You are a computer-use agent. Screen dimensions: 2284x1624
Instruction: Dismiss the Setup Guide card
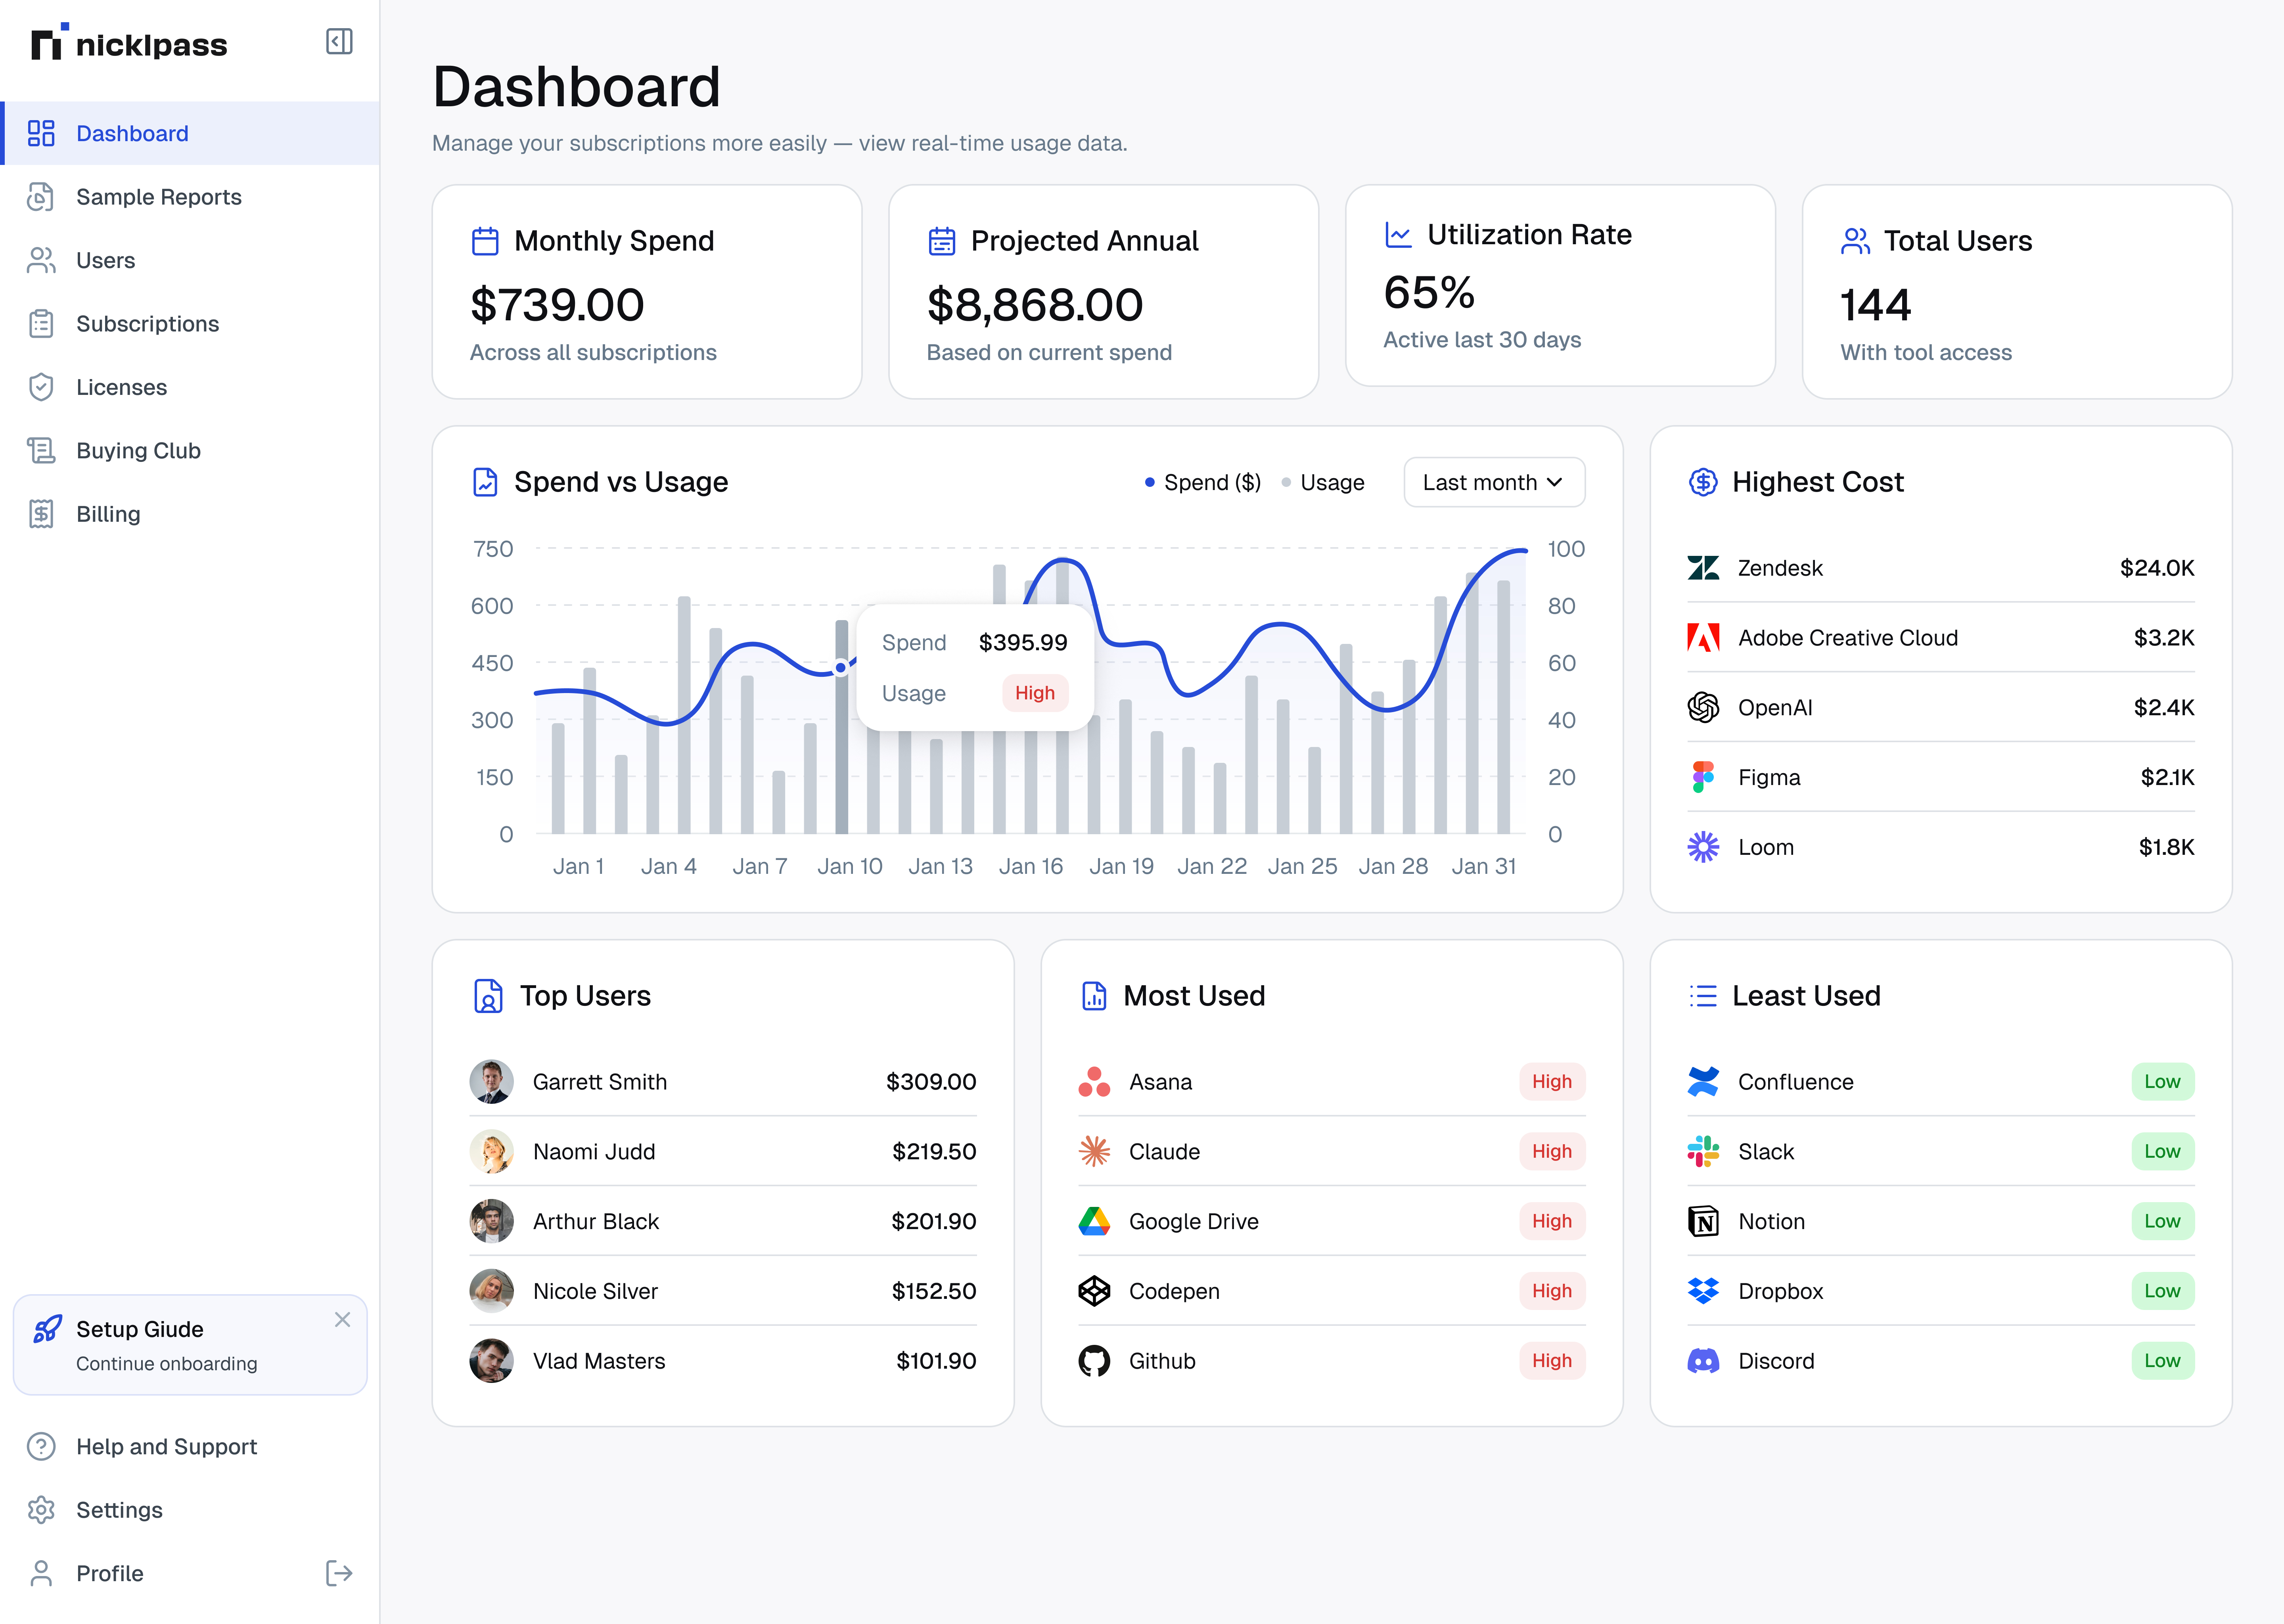tap(342, 1320)
